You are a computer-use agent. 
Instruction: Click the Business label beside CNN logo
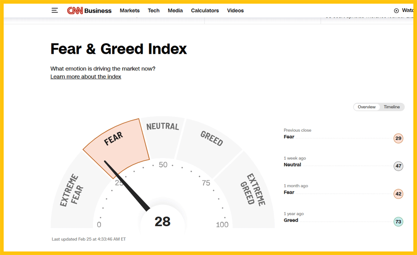98,11
